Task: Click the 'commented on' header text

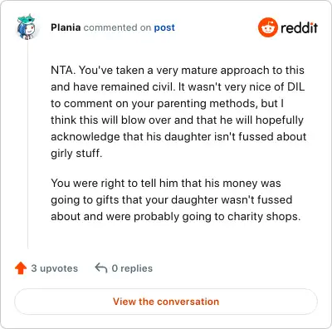Action: (117, 27)
